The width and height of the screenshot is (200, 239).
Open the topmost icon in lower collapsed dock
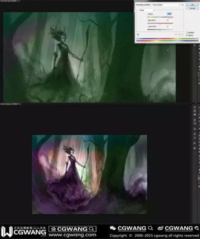(x=194, y=107)
